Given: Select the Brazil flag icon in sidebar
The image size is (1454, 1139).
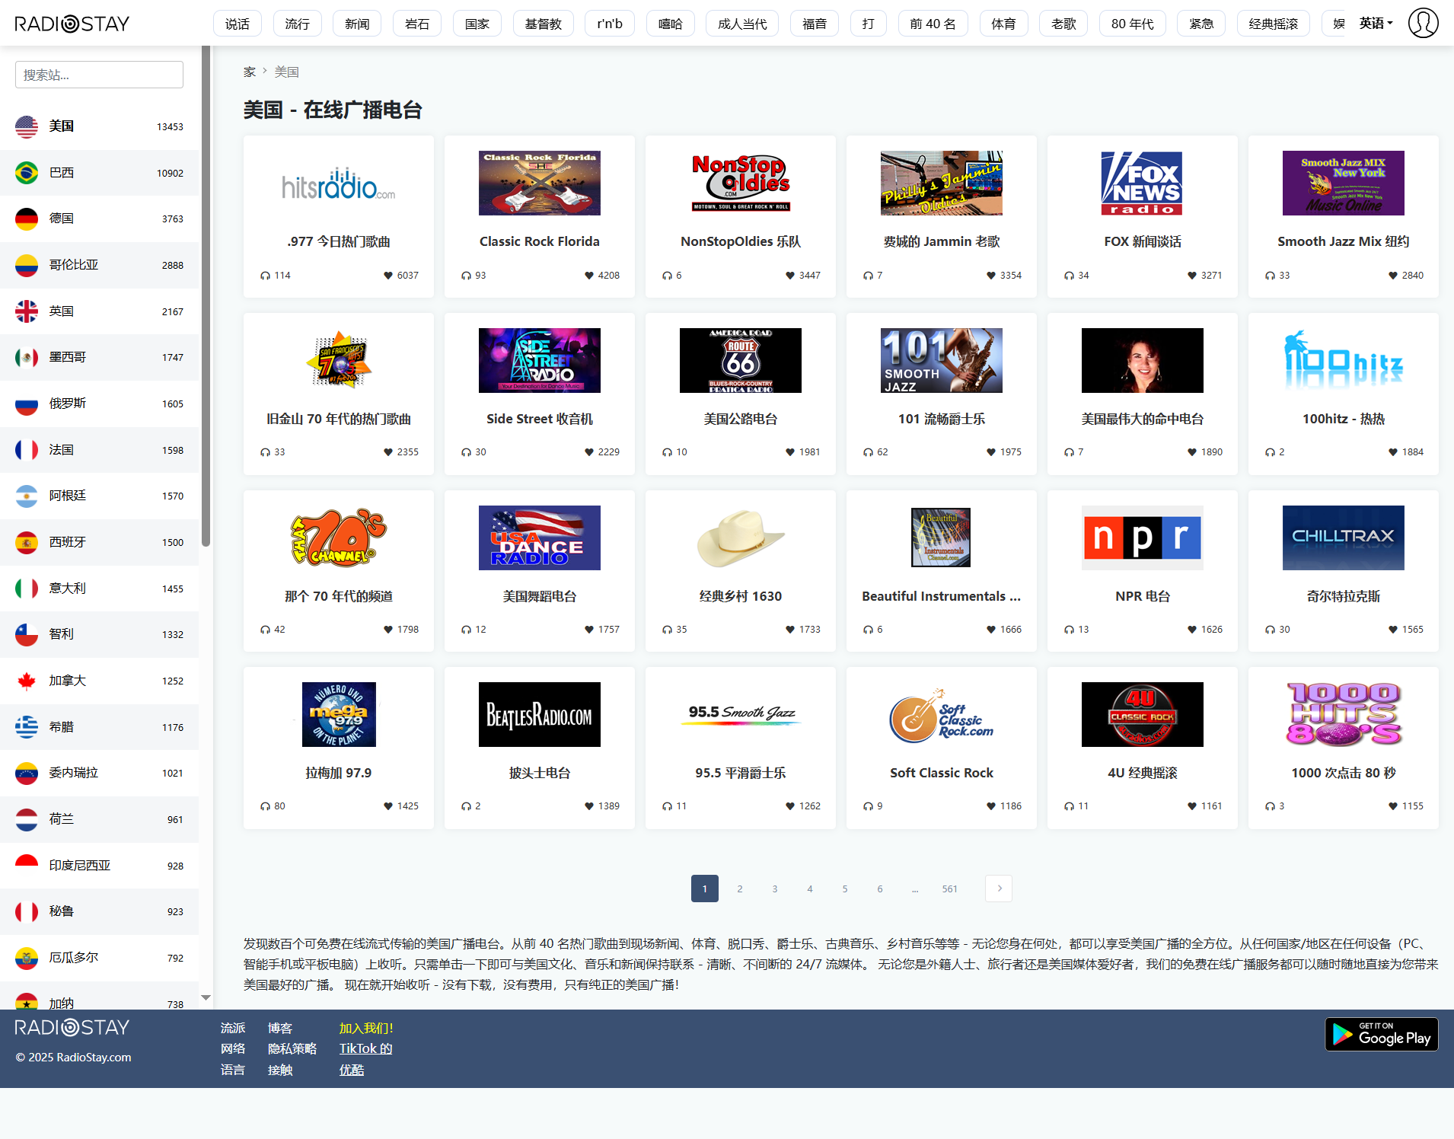Looking at the screenshot, I should coord(27,173).
